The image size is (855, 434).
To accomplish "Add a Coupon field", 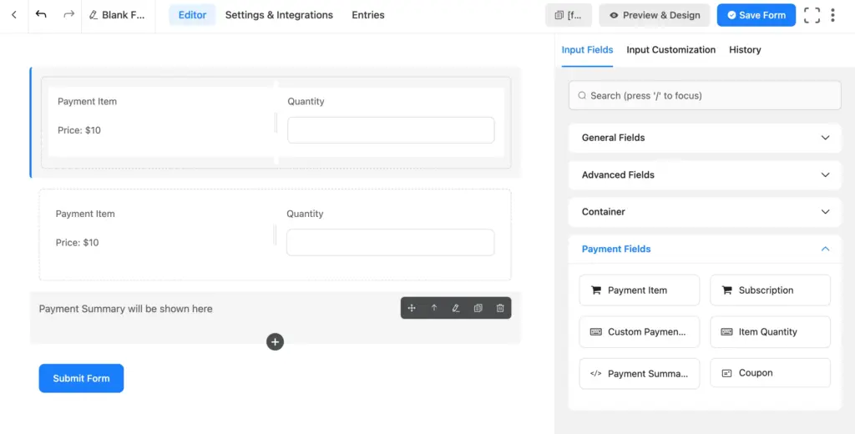I will [x=770, y=373].
